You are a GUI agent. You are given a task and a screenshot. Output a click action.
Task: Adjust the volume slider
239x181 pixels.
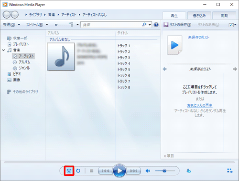[165, 171]
